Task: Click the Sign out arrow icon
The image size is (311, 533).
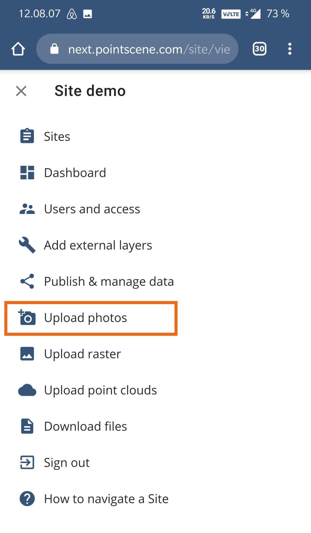Action: (27, 462)
